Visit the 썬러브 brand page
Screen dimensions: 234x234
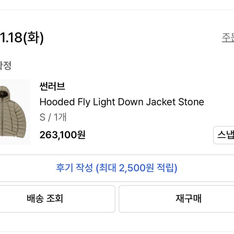tap(52, 86)
